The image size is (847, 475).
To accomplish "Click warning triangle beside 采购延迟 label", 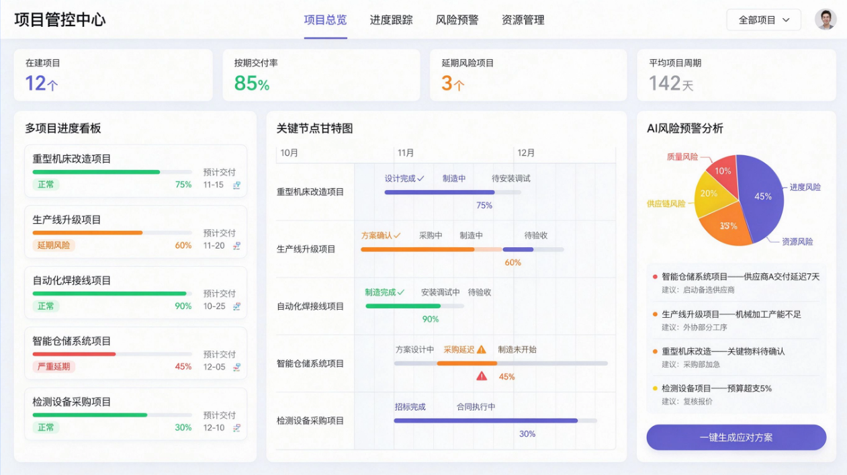I will 482,349.
